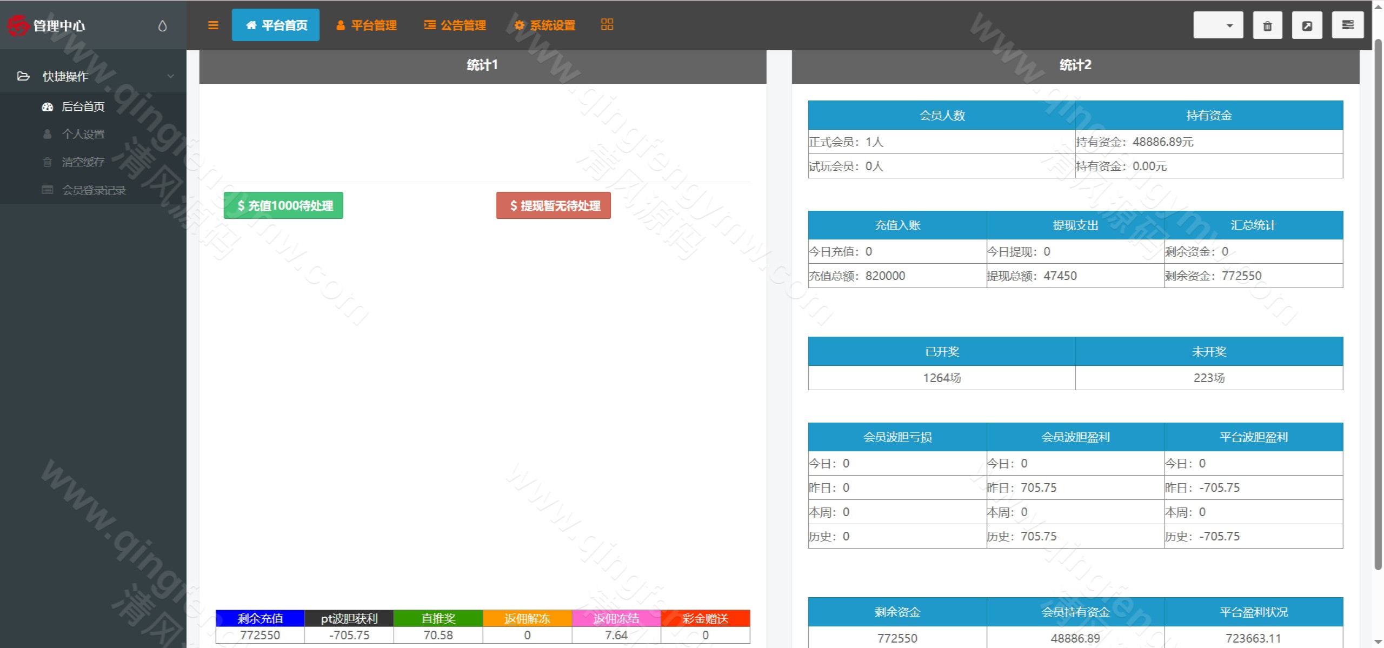
Task: Click the orange hamburger menu icon in the navbar
Action: coord(212,25)
